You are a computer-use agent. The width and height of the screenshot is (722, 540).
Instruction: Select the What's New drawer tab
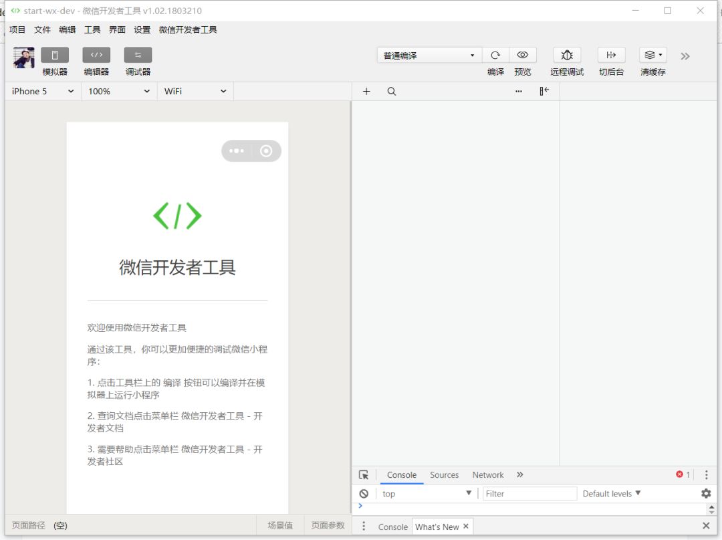[437, 527]
